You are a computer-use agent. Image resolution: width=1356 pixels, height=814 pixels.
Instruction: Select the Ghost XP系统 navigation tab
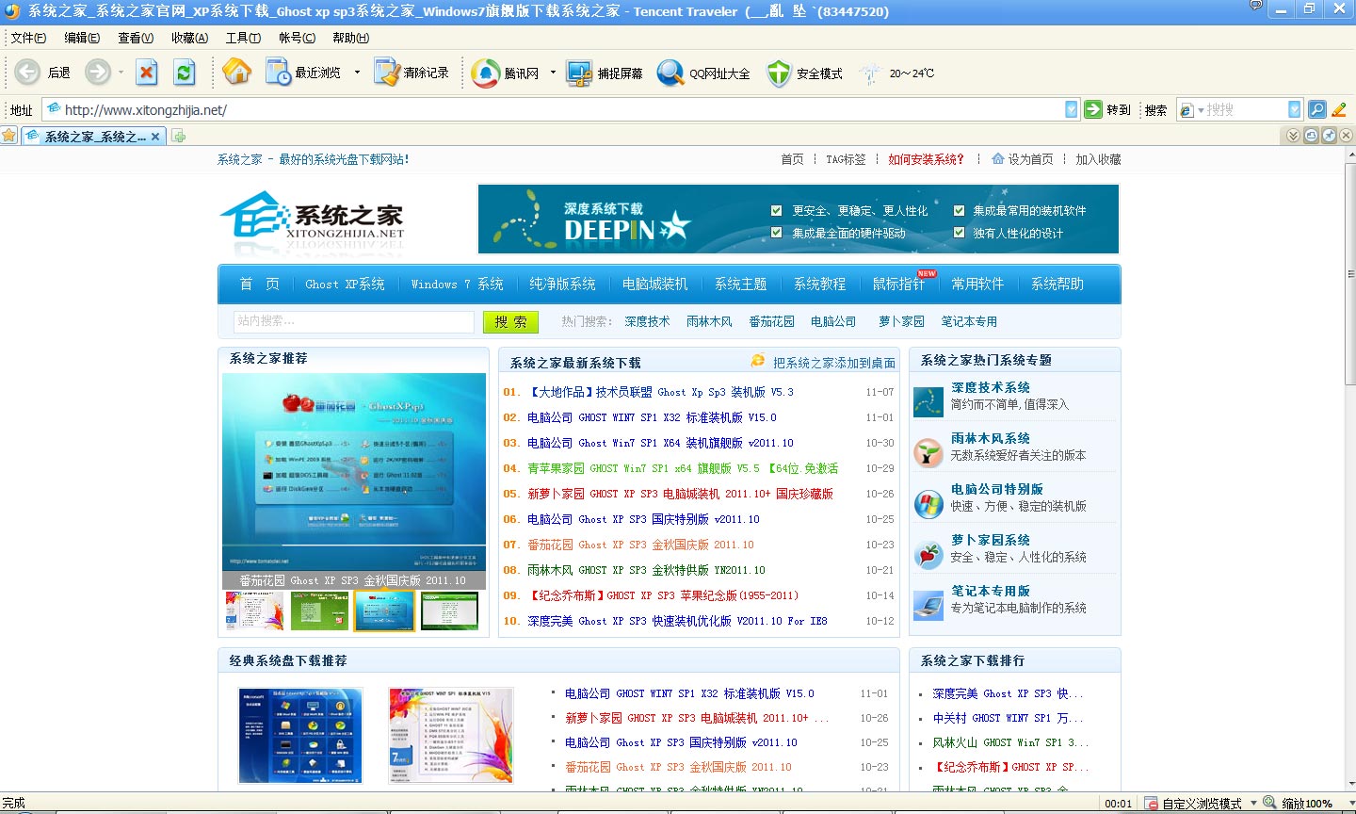click(345, 284)
